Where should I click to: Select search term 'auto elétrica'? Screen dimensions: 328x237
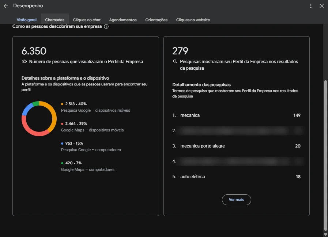pos(193,177)
